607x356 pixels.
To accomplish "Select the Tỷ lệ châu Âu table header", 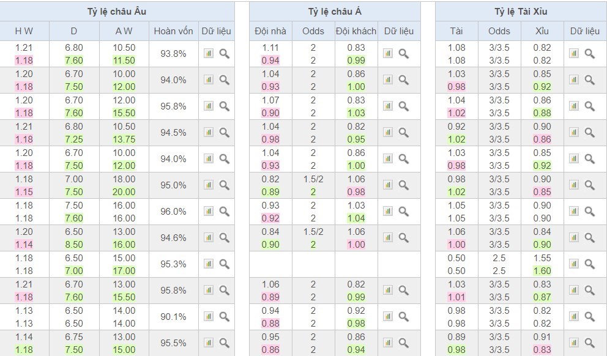I will pyautogui.click(x=117, y=12).
